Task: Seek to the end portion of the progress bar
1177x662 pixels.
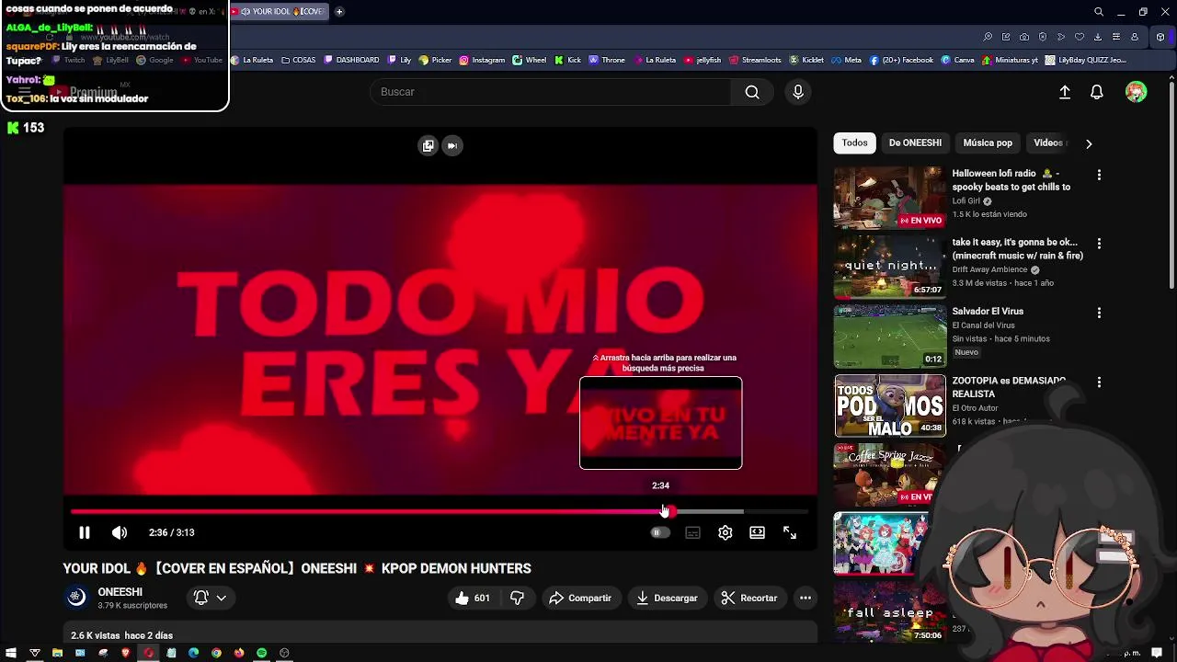Action: [x=775, y=511]
